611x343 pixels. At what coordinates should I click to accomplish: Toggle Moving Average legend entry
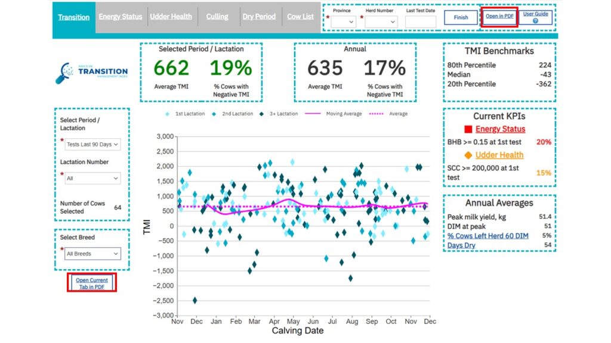334,114
